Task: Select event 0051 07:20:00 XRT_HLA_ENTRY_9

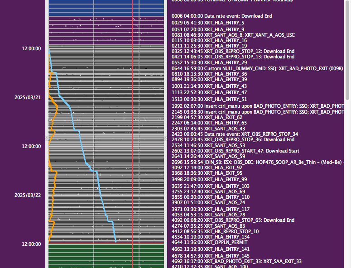Action: pos(208,29)
